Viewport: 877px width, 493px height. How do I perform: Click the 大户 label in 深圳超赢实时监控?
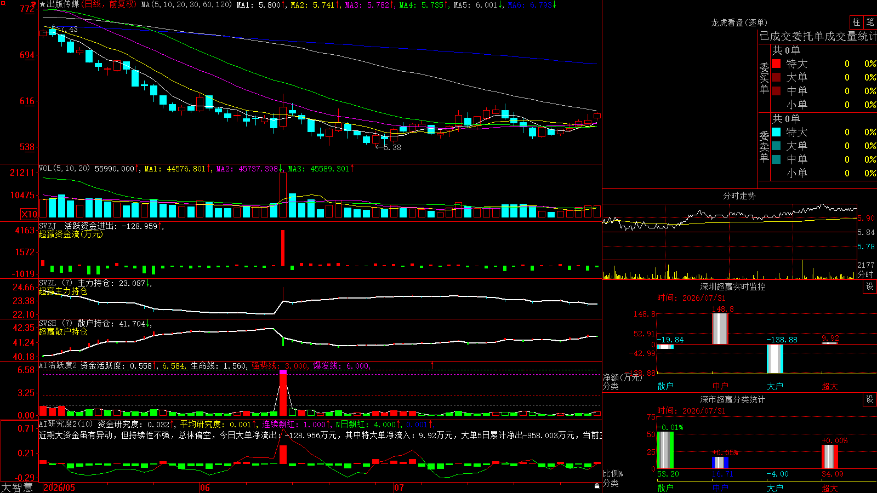pyautogui.click(x=775, y=386)
